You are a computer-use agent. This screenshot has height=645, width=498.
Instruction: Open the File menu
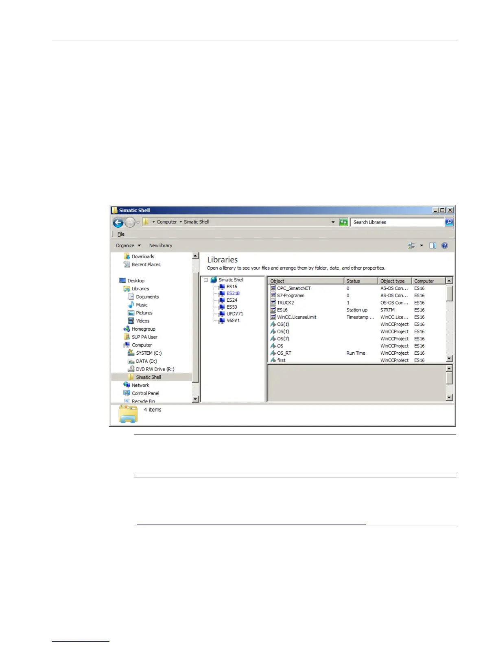(x=121, y=234)
